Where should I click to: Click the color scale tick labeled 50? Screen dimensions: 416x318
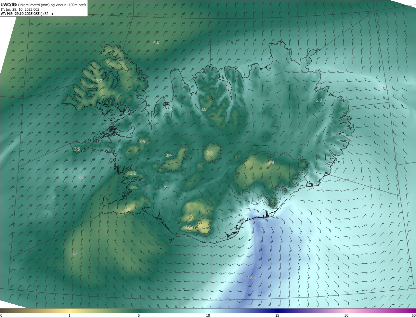[413, 315]
